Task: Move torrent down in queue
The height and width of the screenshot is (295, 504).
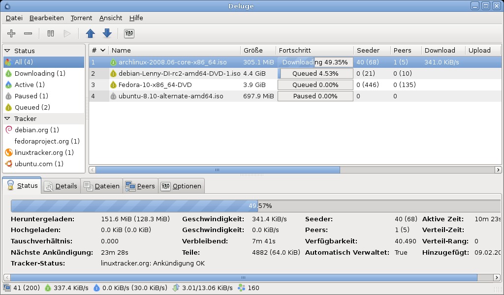Action: click(107, 33)
